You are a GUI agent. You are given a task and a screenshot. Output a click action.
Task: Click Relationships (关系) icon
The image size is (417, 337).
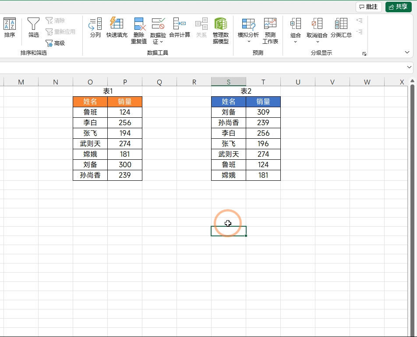tap(201, 24)
